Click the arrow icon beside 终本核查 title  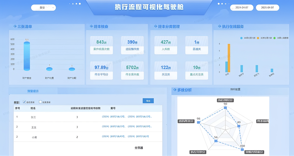pyautogui.click(x=91, y=26)
